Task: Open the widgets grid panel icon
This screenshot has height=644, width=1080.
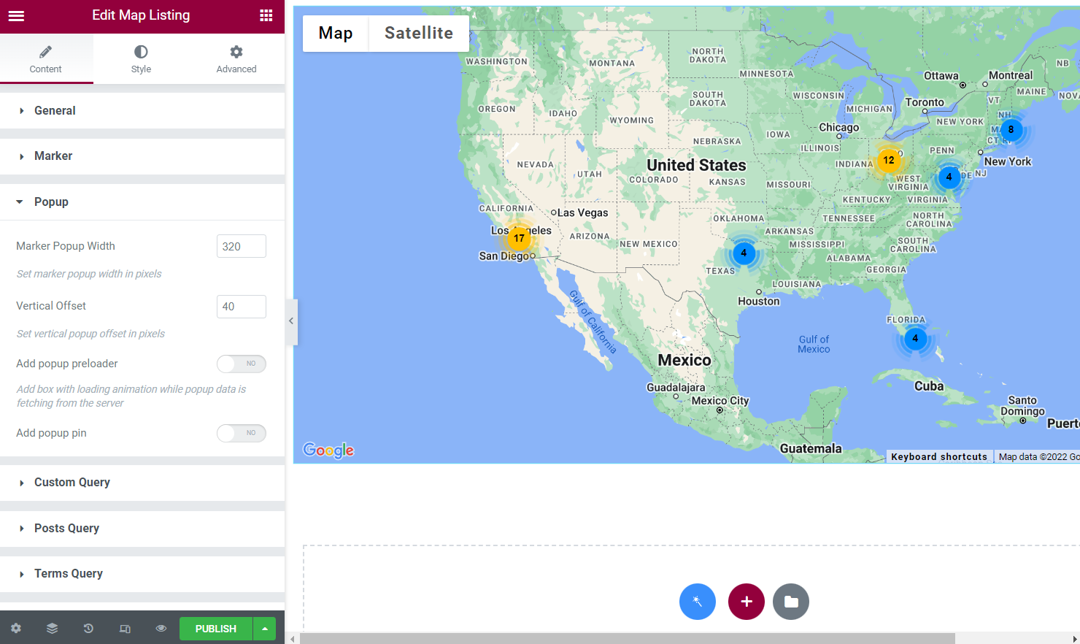Action: 266,15
